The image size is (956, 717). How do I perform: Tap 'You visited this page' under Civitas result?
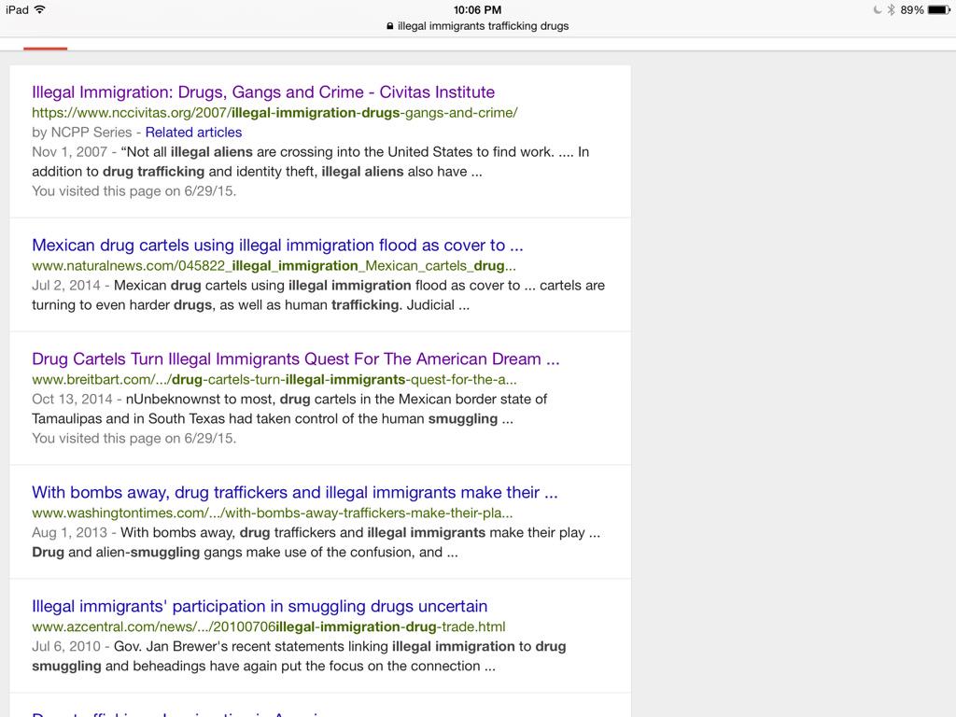pos(134,190)
